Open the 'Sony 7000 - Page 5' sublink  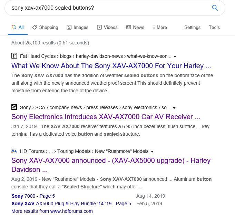pos(33,196)
